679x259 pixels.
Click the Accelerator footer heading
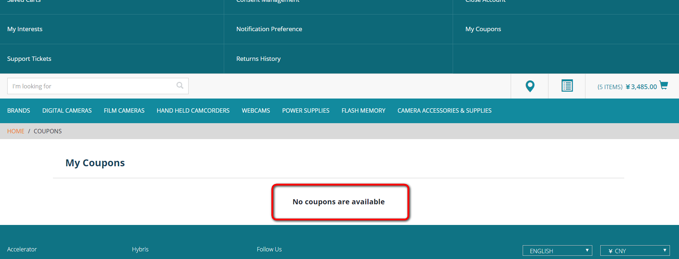22,249
